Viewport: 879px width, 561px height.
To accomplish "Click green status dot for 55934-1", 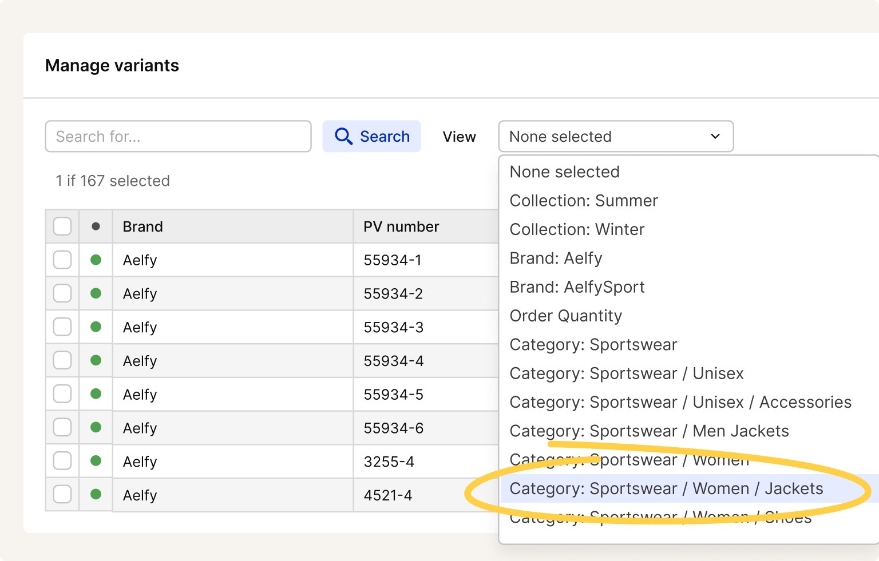I will click(96, 260).
